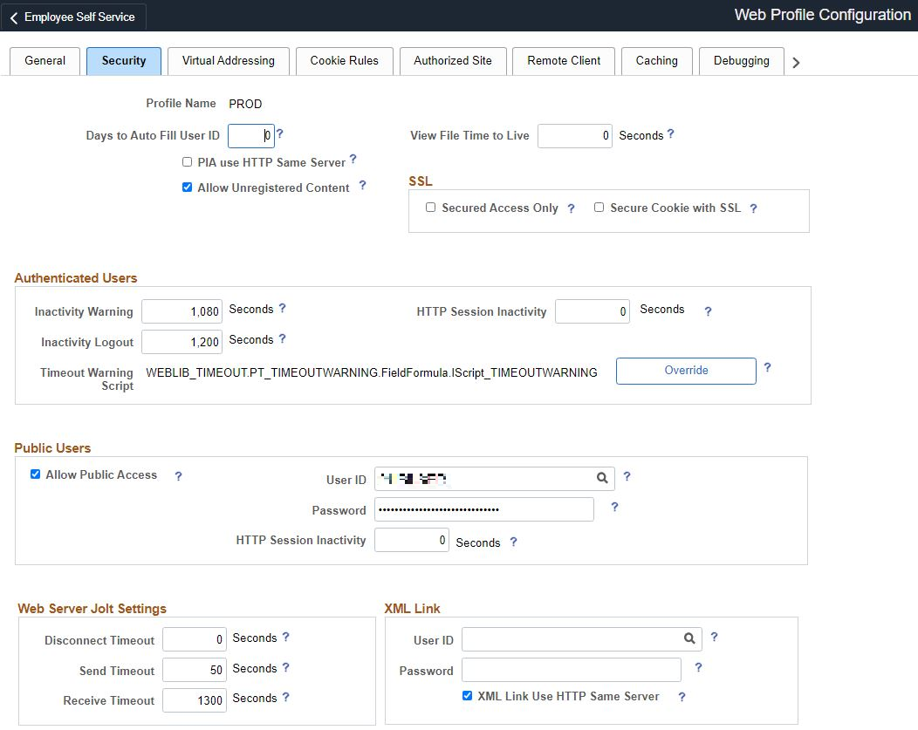Open help for XML Link Password
The width and height of the screenshot is (918, 730).
[x=698, y=667]
